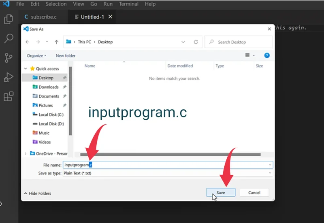This screenshot has width=324, height=223.
Task: Open the view options layout icon
Action: click(x=247, y=55)
